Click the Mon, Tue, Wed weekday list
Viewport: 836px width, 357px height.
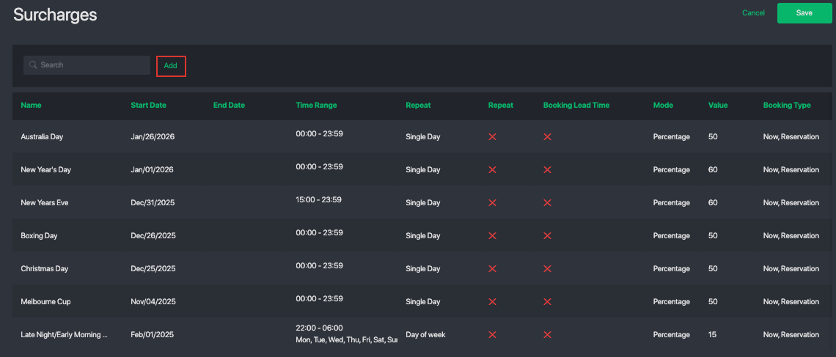347,340
